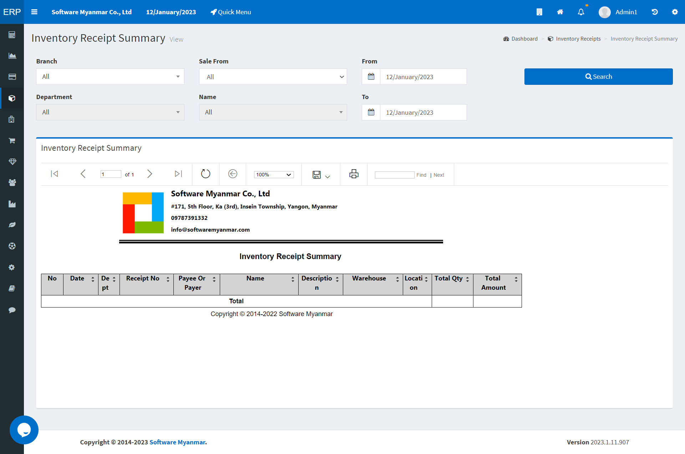Open users group icon in sidebar
685x454 pixels.
tap(12, 182)
